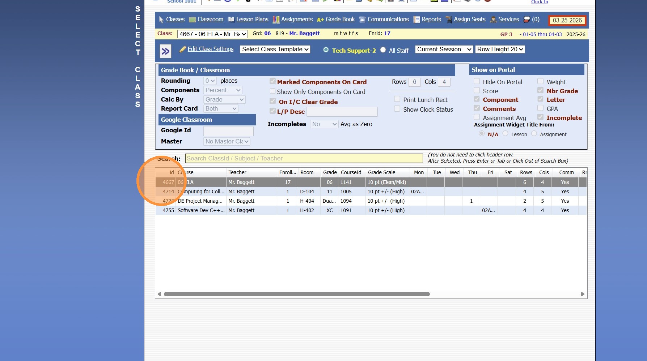Viewport: 647px width, 361px height.
Task: Click the Lesson Plans book icon
Action: pos(231,20)
